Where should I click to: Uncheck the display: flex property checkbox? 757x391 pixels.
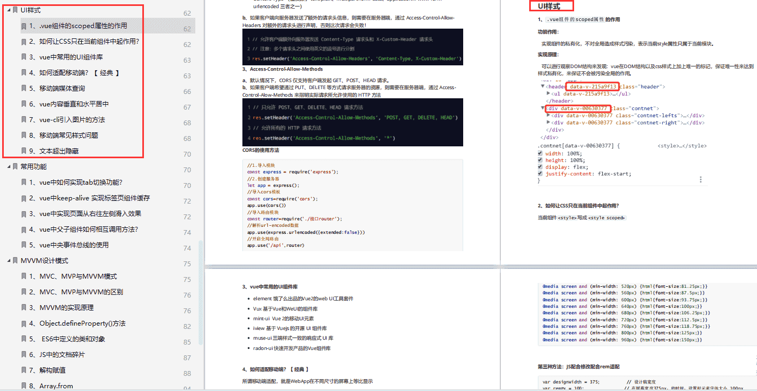[x=540, y=167]
